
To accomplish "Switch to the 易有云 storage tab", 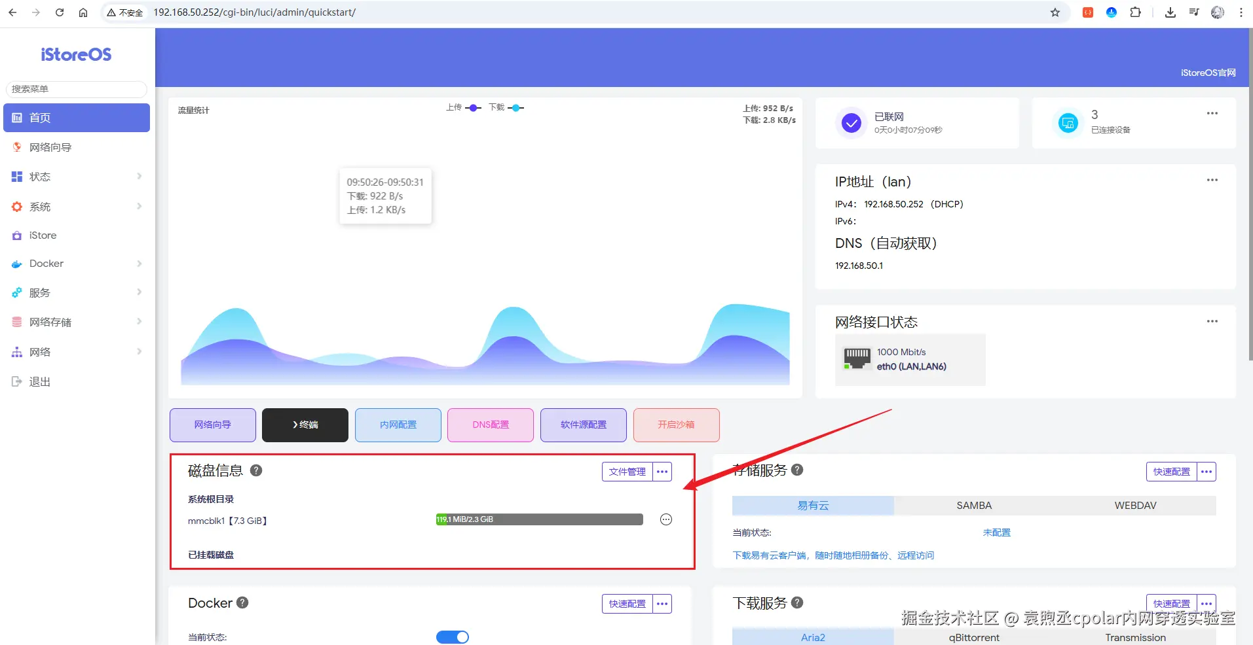I will coord(813,506).
